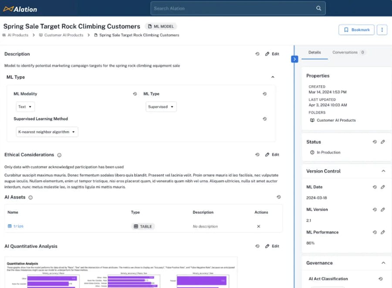Screen dimensions: 392x288
Task: Open the Supervised ML Type dropdown
Action: [161, 107]
